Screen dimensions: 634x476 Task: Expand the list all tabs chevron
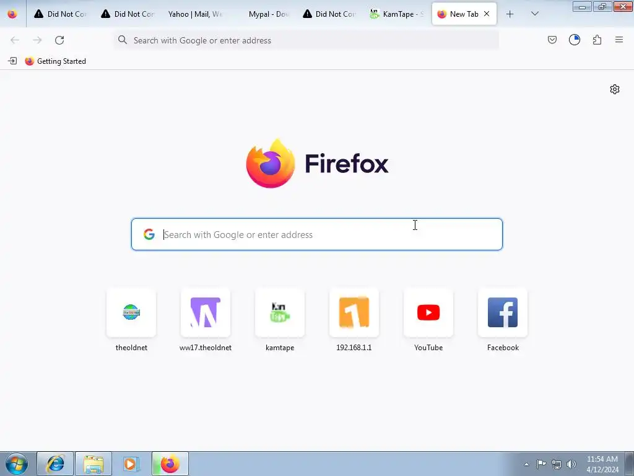(534, 14)
